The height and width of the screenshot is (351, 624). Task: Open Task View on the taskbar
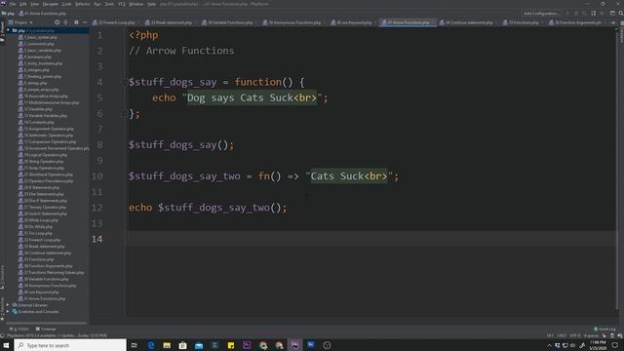coord(135,345)
